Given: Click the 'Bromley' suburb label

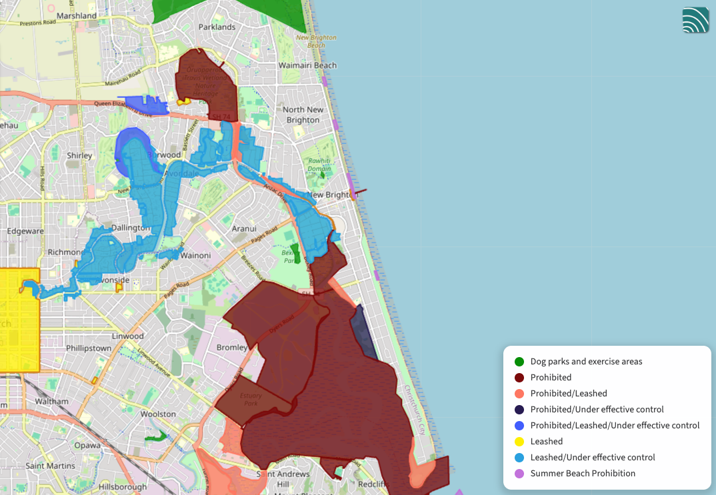Looking at the screenshot, I should 232,347.
